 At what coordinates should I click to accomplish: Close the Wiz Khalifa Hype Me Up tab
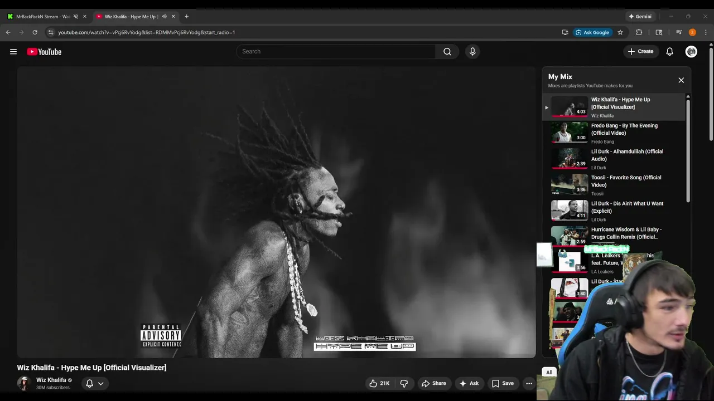(x=173, y=16)
